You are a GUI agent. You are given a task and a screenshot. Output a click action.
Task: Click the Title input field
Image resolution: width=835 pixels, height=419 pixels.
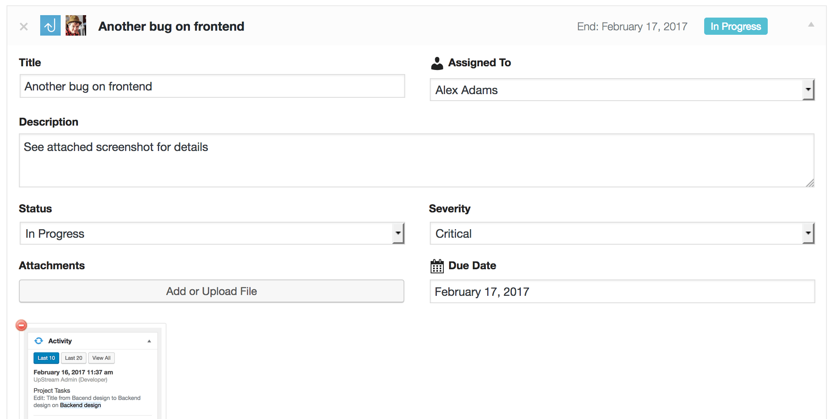[x=212, y=86]
